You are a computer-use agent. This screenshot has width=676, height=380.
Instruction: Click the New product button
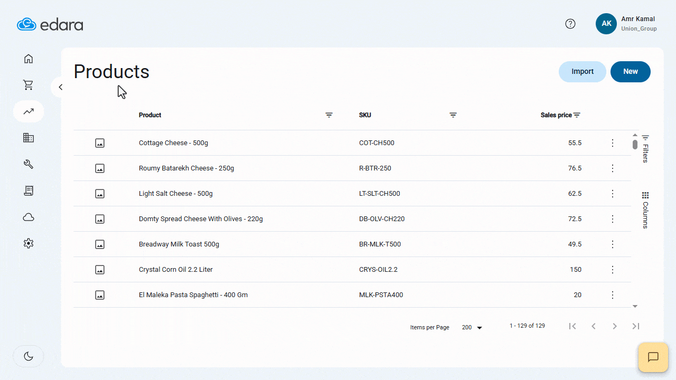[x=631, y=72]
